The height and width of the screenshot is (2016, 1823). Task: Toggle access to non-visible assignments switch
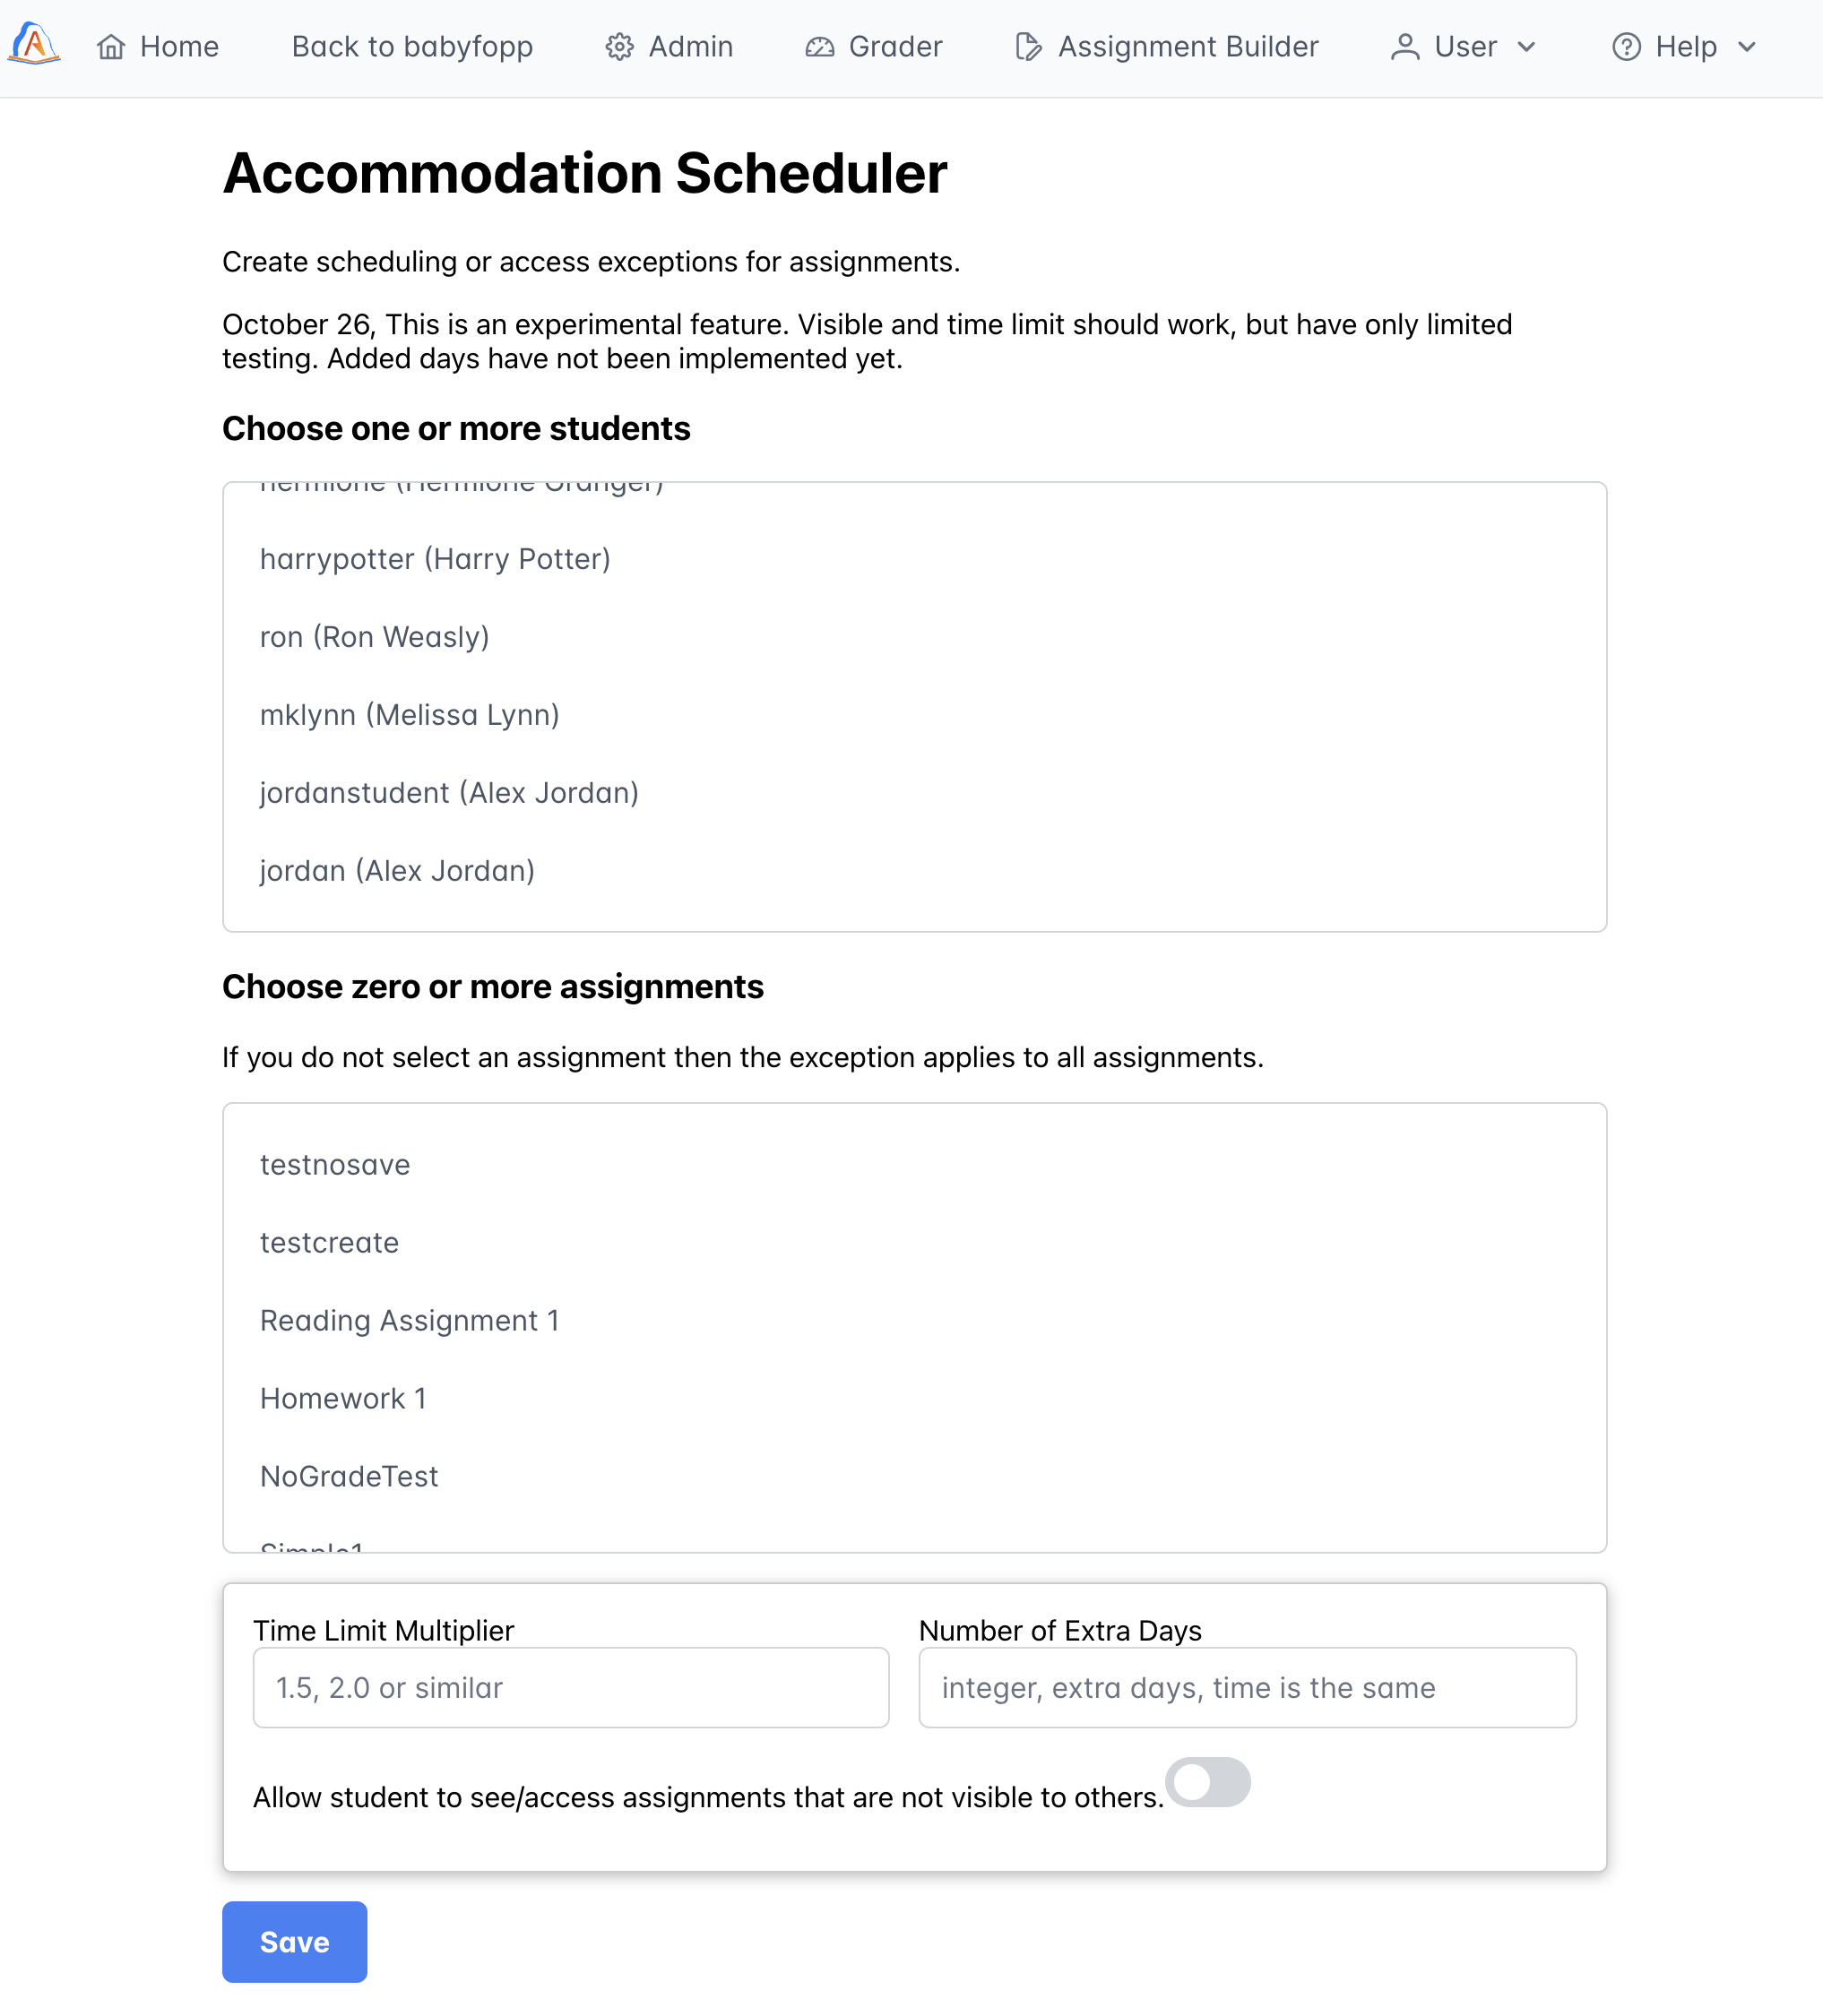1207,1782
